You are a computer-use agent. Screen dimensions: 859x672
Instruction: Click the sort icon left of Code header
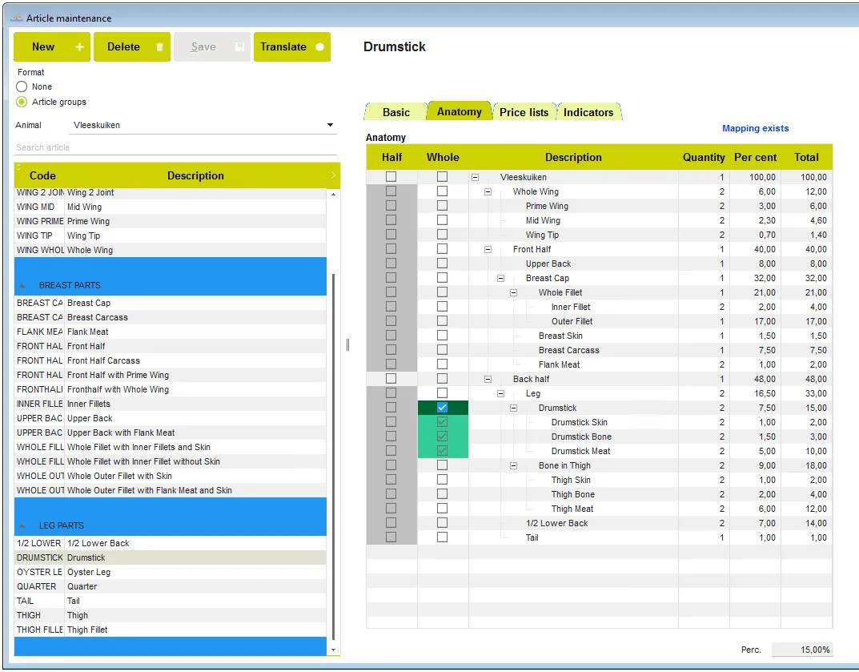tap(18, 175)
